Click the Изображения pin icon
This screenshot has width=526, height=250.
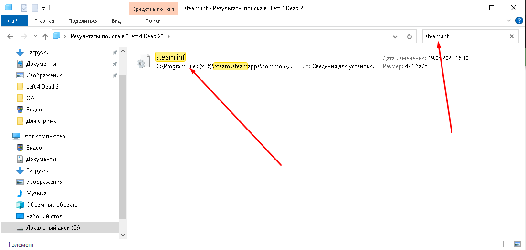tap(115, 75)
